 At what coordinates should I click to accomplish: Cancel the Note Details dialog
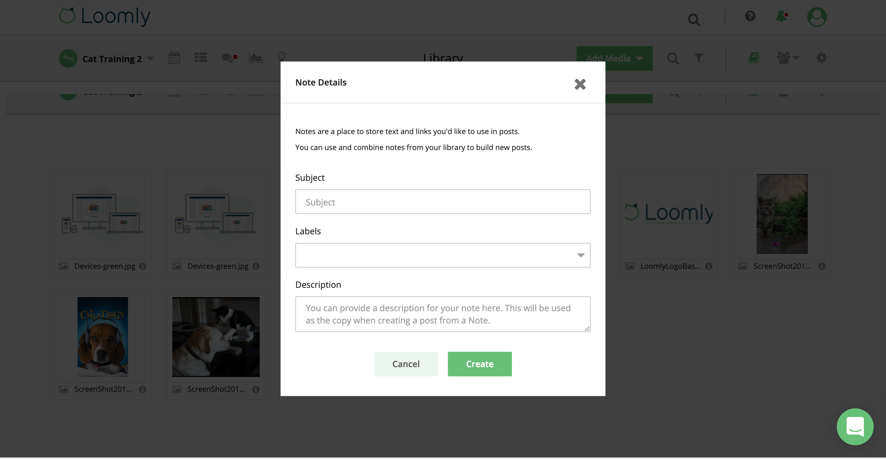point(406,364)
